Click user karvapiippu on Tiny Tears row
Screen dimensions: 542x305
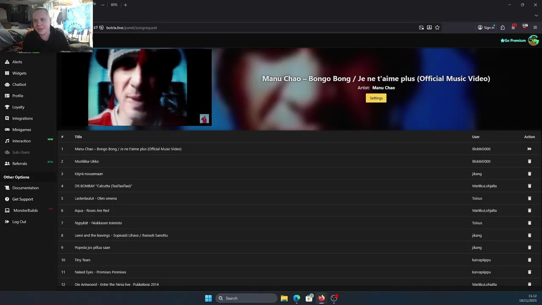tap(481, 260)
